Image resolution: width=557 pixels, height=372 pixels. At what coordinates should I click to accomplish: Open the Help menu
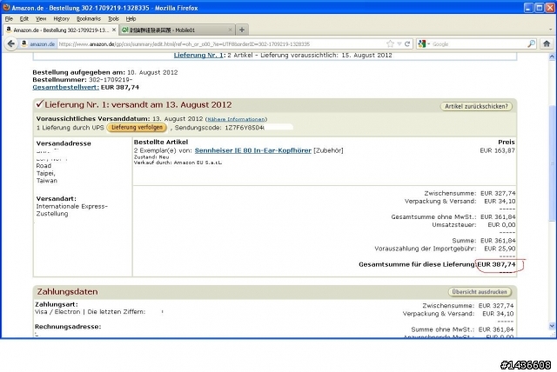coord(131,19)
